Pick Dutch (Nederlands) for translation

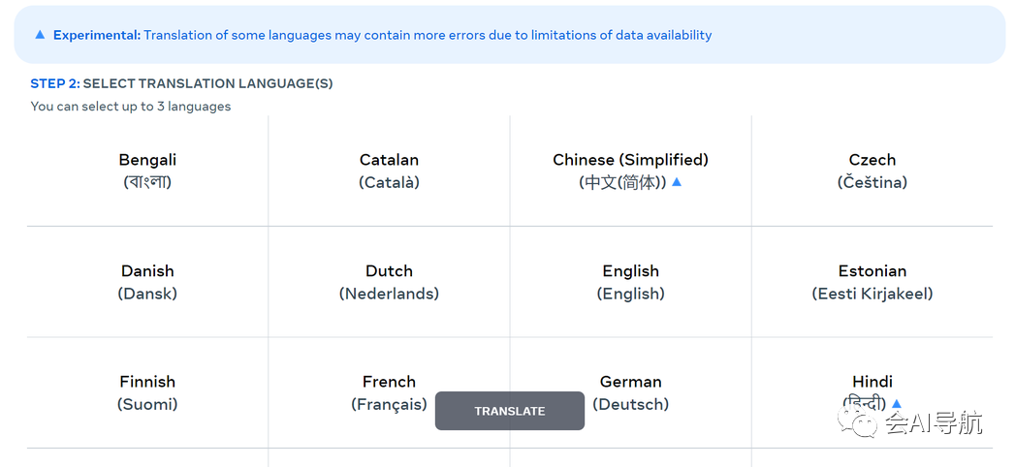389,282
